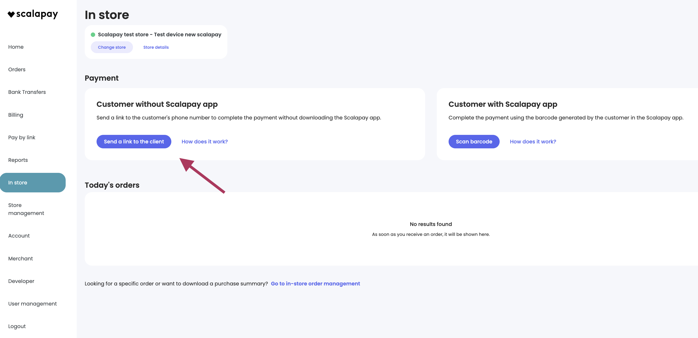Log out via Logout item
This screenshot has height=338, width=698.
tap(17, 326)
